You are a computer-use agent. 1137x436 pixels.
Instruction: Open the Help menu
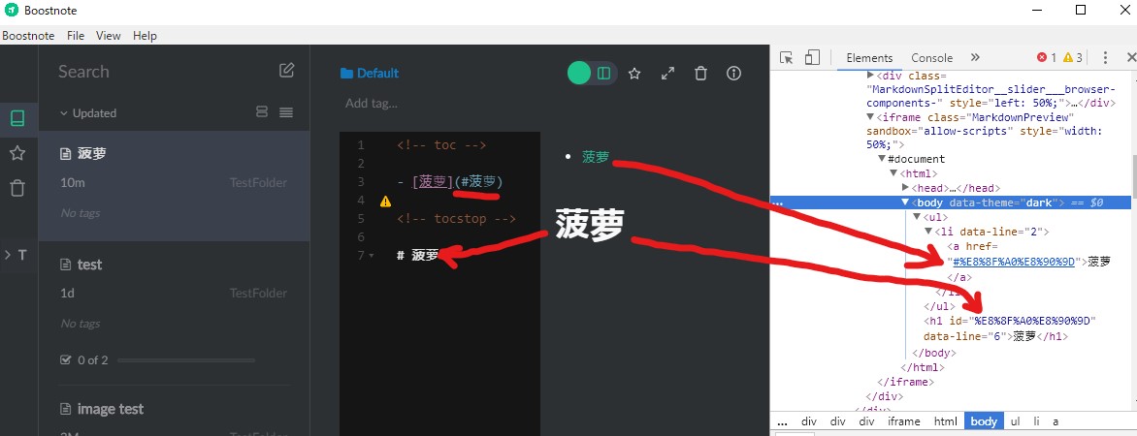pyautogui.click(x=145, y=36)
